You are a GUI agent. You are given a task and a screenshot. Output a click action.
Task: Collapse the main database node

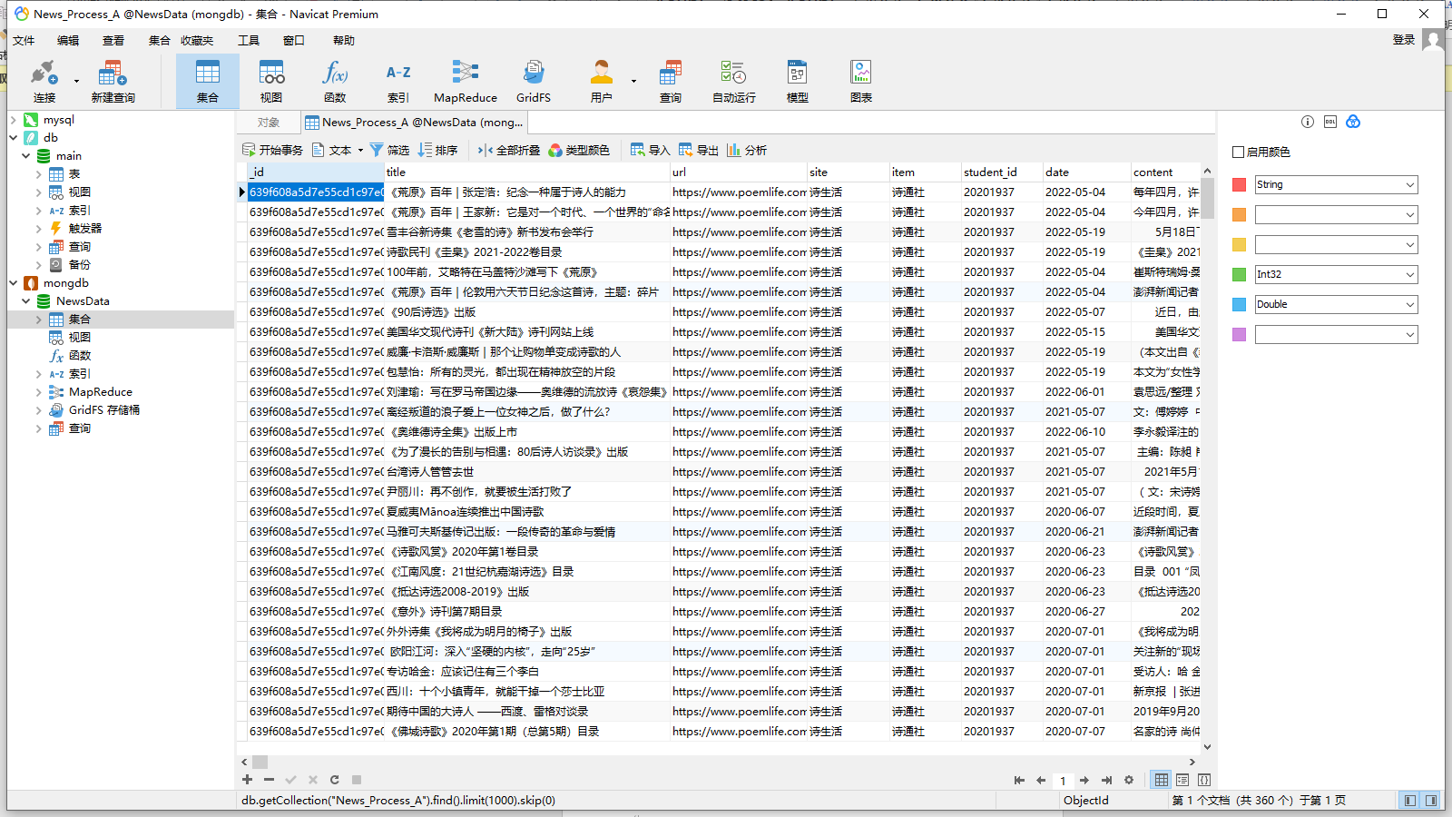coord(26,156)
